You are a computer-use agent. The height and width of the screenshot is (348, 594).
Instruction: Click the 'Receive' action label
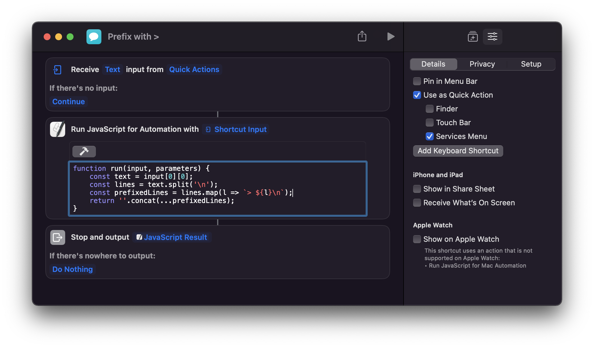point(85,69)
